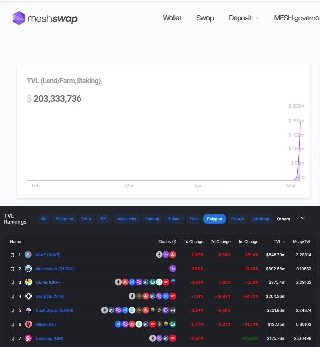
Task: Click the SushiSwap protocol logo icon
Action: [x=28, y=310]
